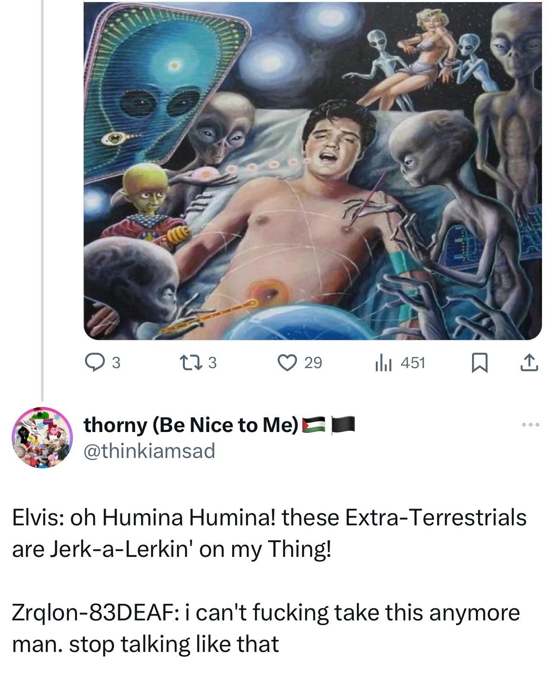Screen dimensions: 554x680
Task: Open the three-dot more options menu
Action: coord(530,425)
